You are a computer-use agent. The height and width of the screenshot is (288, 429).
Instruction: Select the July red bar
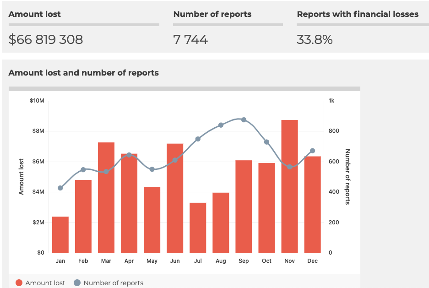(x=198, y=228)
